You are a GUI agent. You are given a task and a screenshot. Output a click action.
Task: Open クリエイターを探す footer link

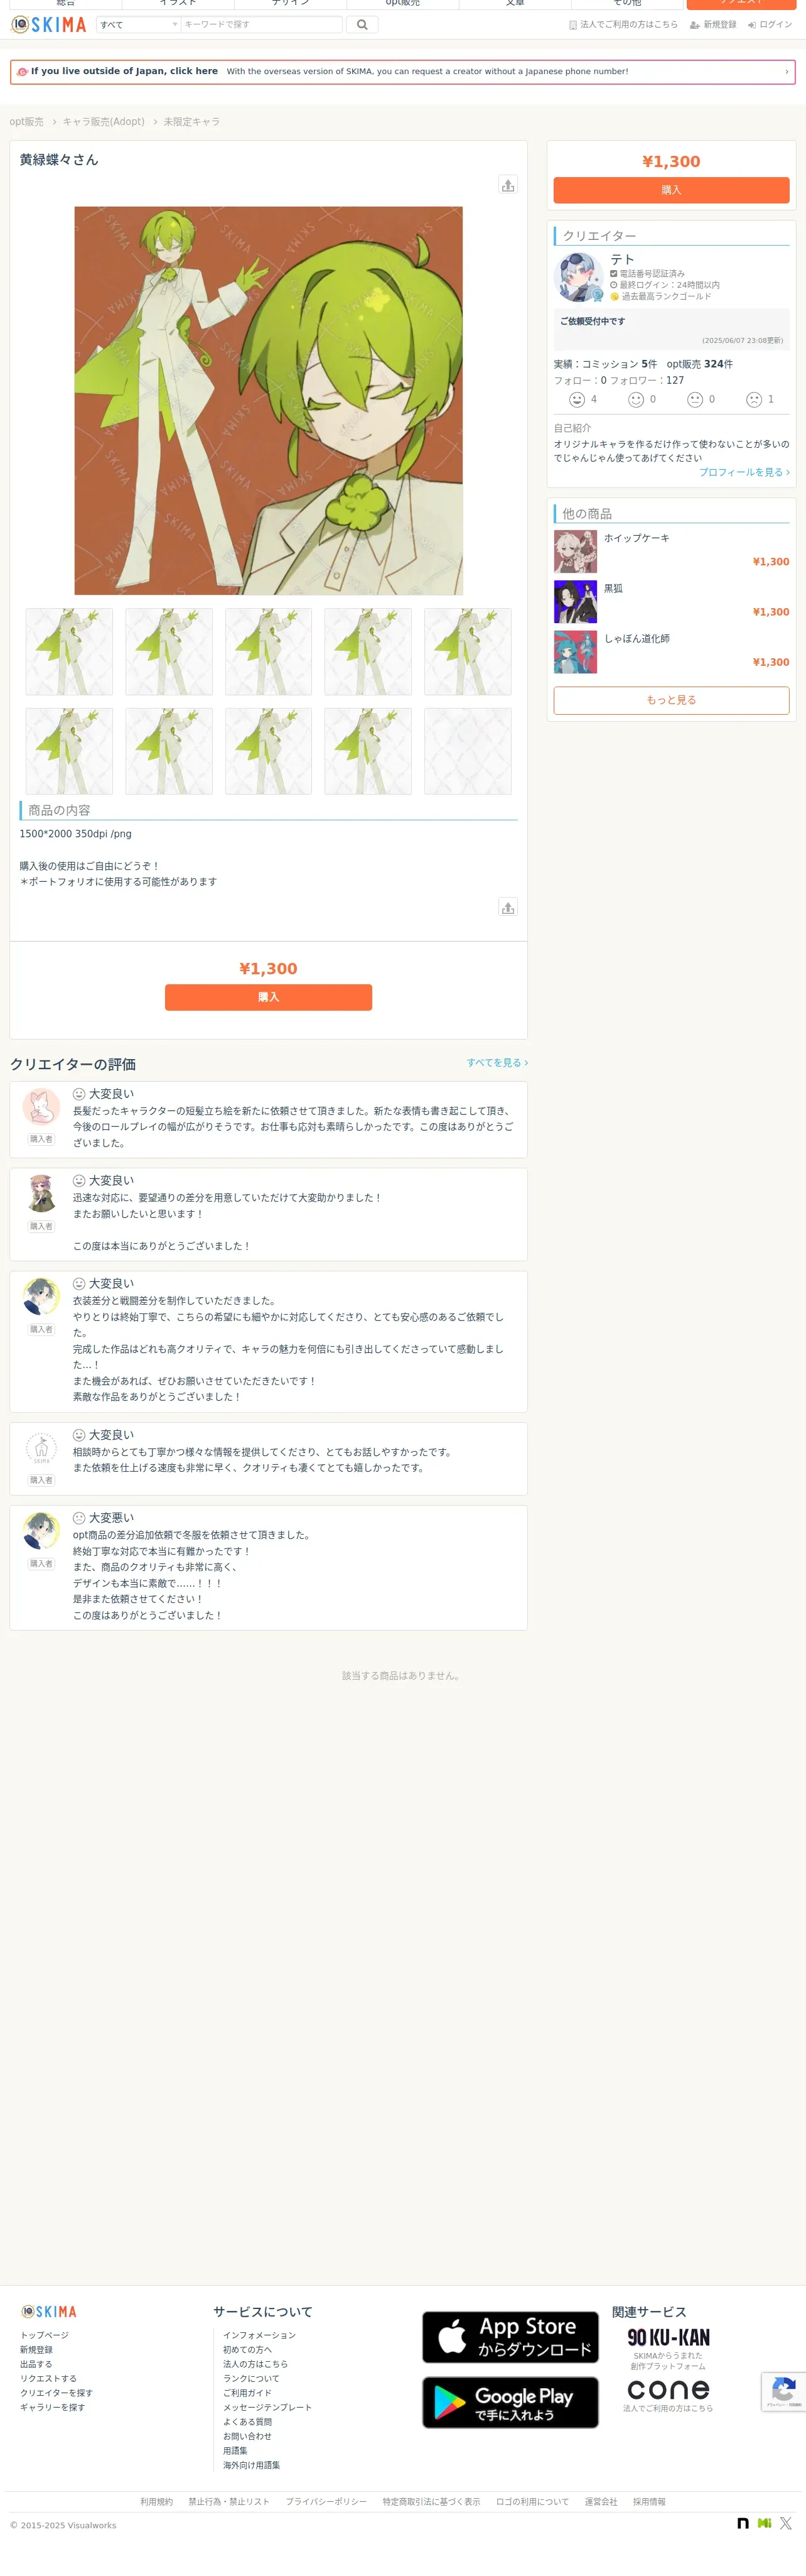click(x=56, y=2393)
